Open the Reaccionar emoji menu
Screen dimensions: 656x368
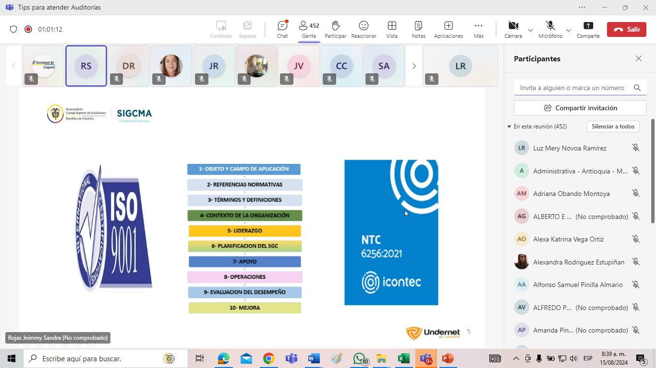364,29
